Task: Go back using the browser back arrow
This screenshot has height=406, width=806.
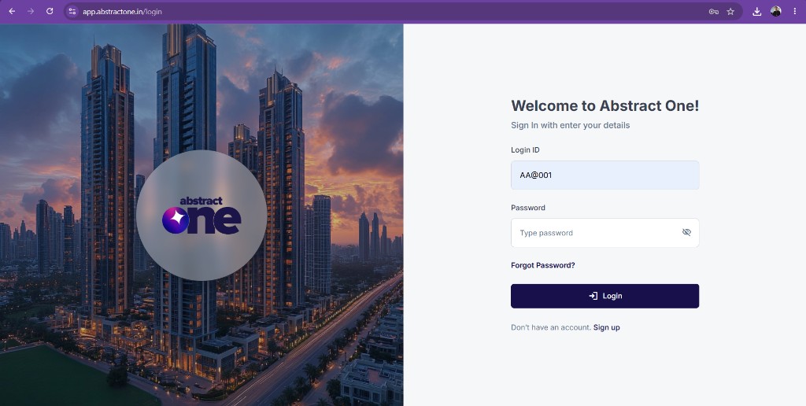Action: coord(12,11)
